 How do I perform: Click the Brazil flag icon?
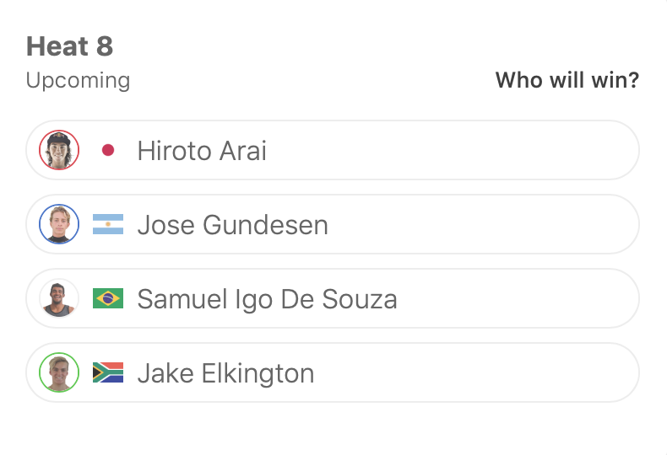click(108, 299)
